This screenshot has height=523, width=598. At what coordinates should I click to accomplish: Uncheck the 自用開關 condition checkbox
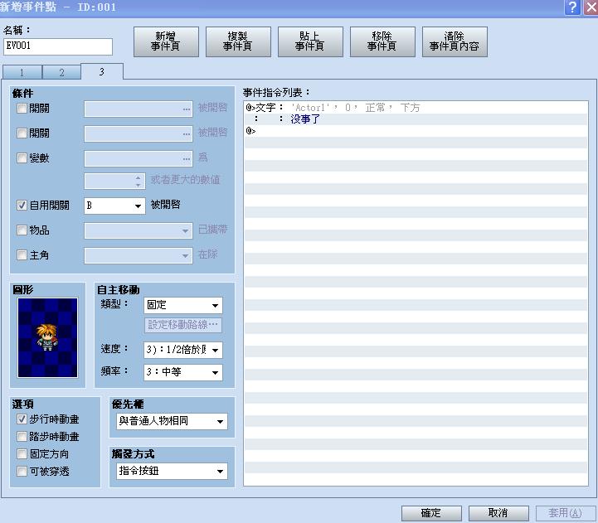point(22,206)
